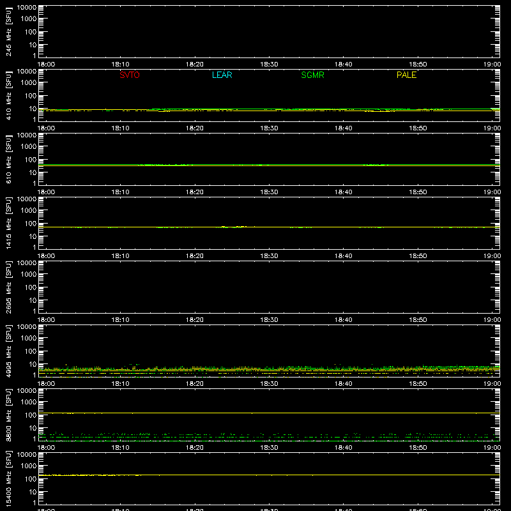This screenshot has height=511, width=511.
Task: Click the 1000 tick of the 410 MHz panel
Action: coord(29,83)
